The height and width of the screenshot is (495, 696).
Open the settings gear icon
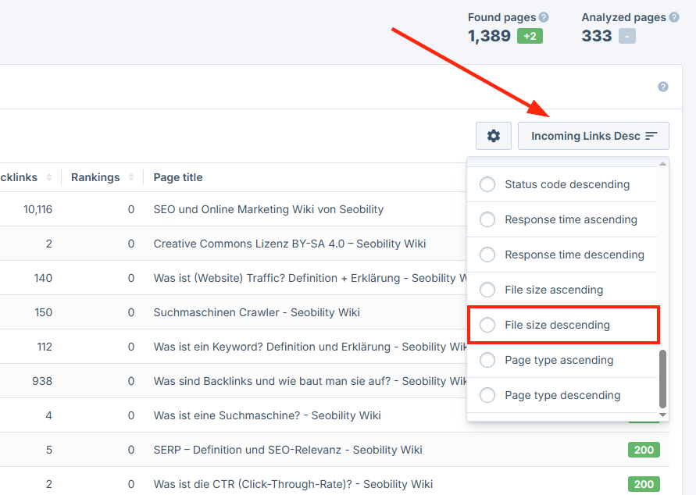(x=494, y=135)
